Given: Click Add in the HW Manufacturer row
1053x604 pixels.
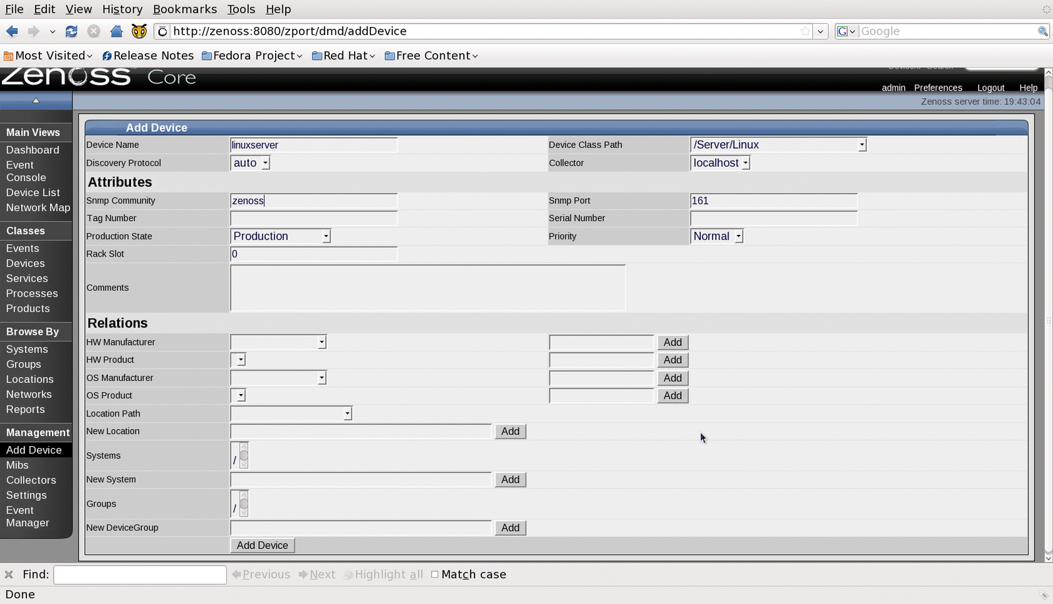Looking at the screenshot, I should [673, 342].
